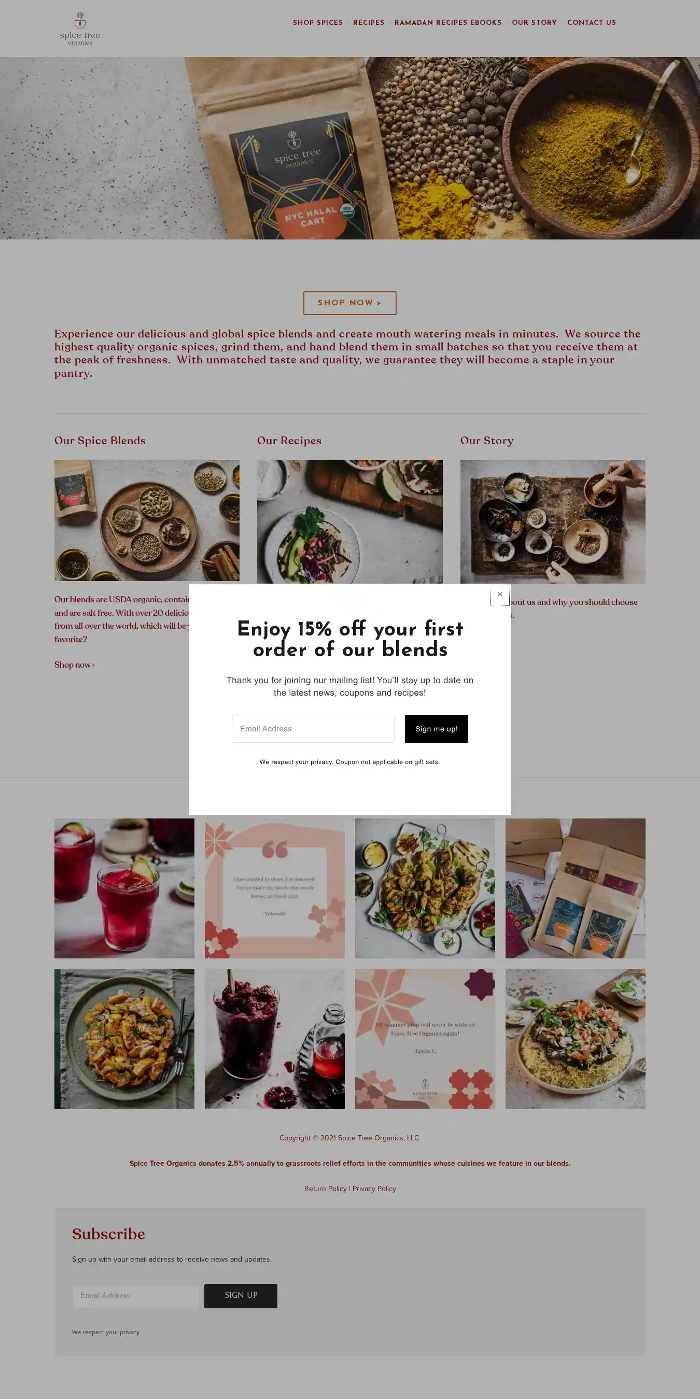
Task: Go to the Recipes page
Action: click(x=369, y=23)
